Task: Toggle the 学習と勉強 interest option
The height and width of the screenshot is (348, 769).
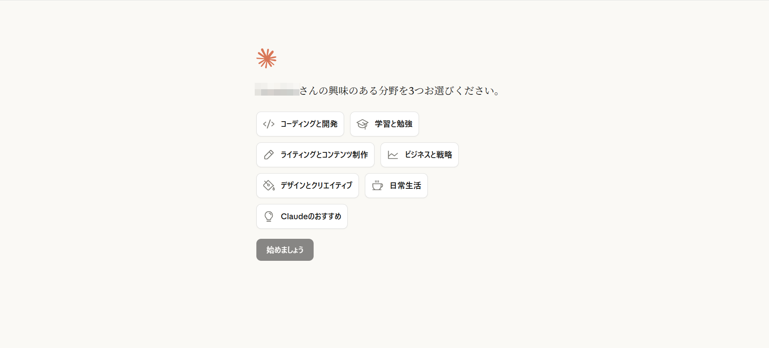Action: coord(393,124)
